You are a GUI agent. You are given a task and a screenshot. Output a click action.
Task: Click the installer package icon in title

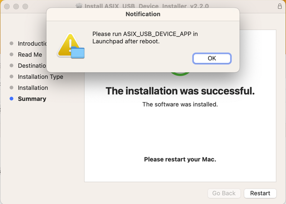click(x=79, y=6)
